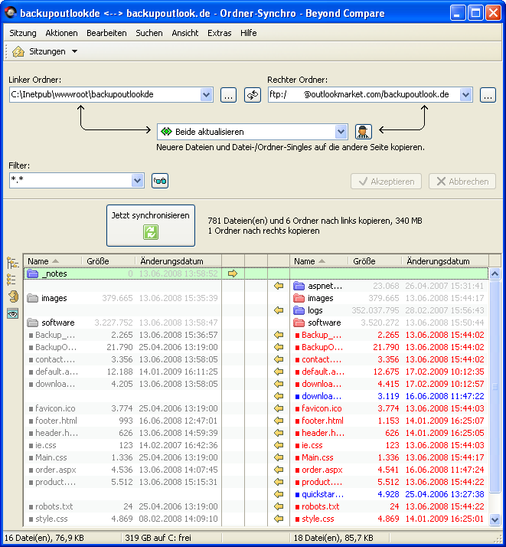Select the _notes folder in the left pane
Viewport: 506px width, 547px height.
pyautogui.click(x=54, y=273)
